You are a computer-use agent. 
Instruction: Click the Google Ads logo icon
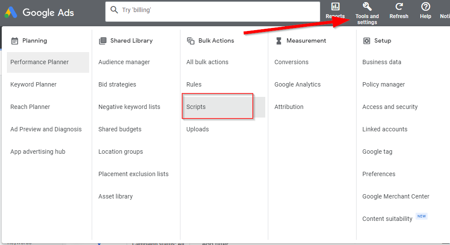pos(11,12)
